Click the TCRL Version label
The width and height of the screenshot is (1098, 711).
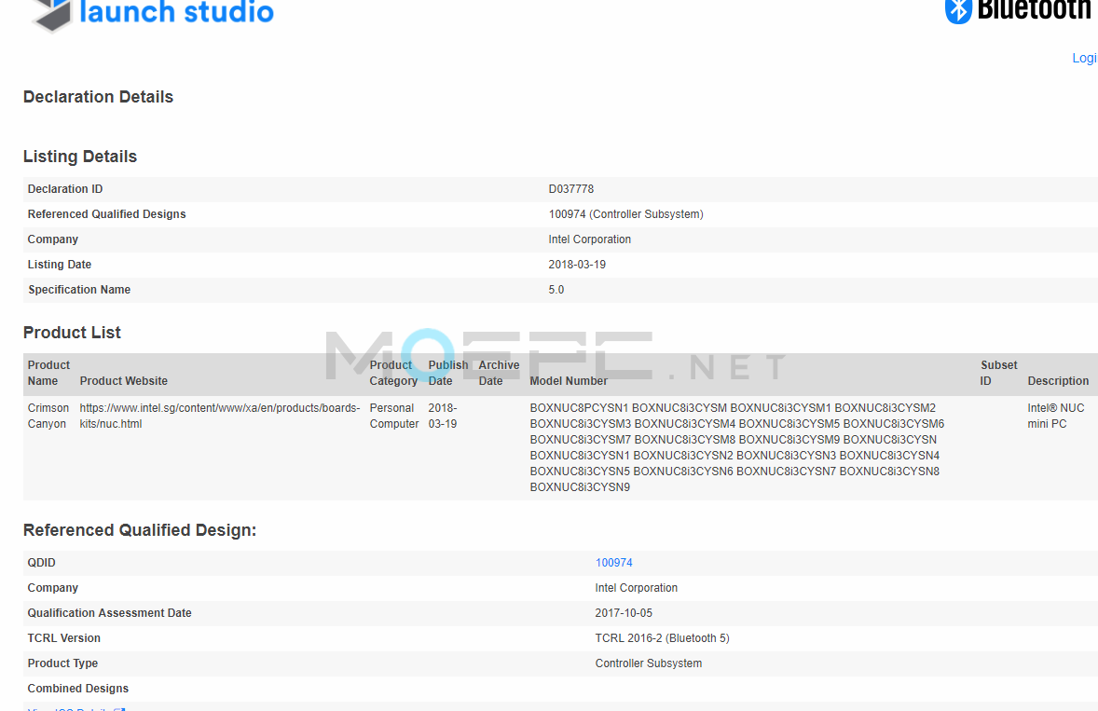coord(63,638)
